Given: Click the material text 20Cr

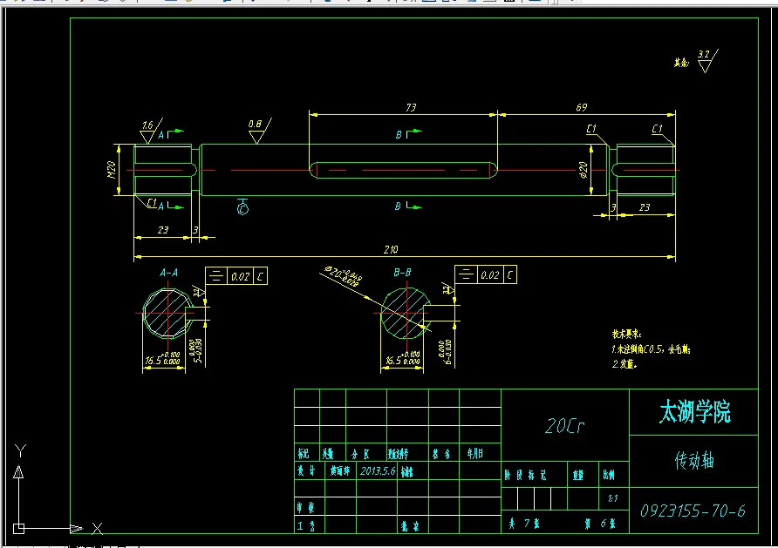Looking at the screenshot, I should tap(564, 426).
